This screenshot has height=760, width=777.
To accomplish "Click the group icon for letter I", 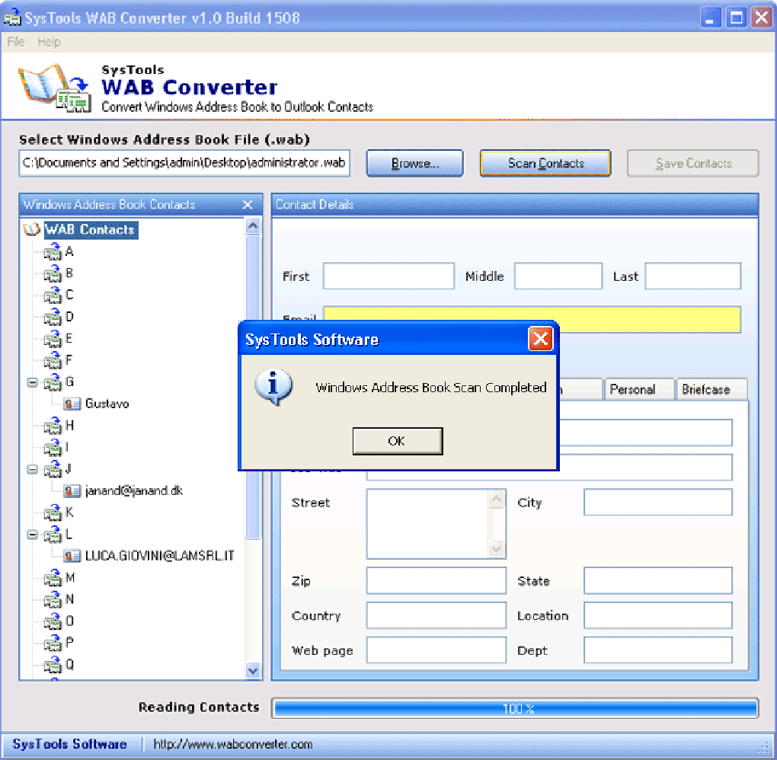I will (x=53, y=448).
